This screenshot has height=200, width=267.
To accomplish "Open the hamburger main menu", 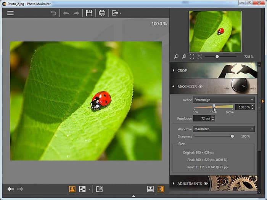I will 10,13.
